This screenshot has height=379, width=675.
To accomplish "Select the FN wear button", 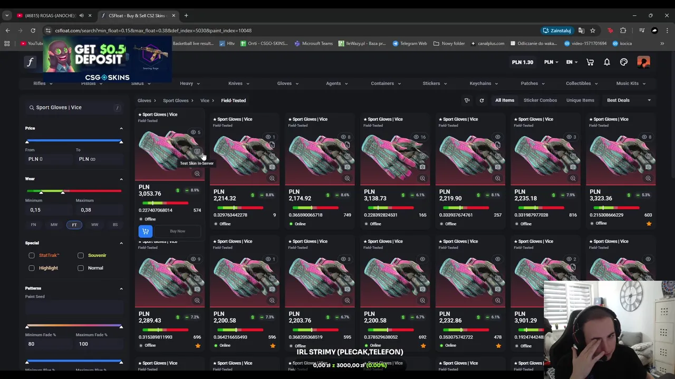I will pos(33,225).
